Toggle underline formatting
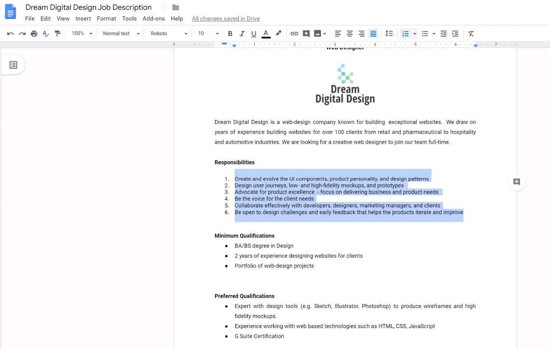 254,33
